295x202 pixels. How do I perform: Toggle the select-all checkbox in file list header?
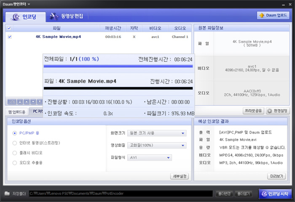[10, 28]
